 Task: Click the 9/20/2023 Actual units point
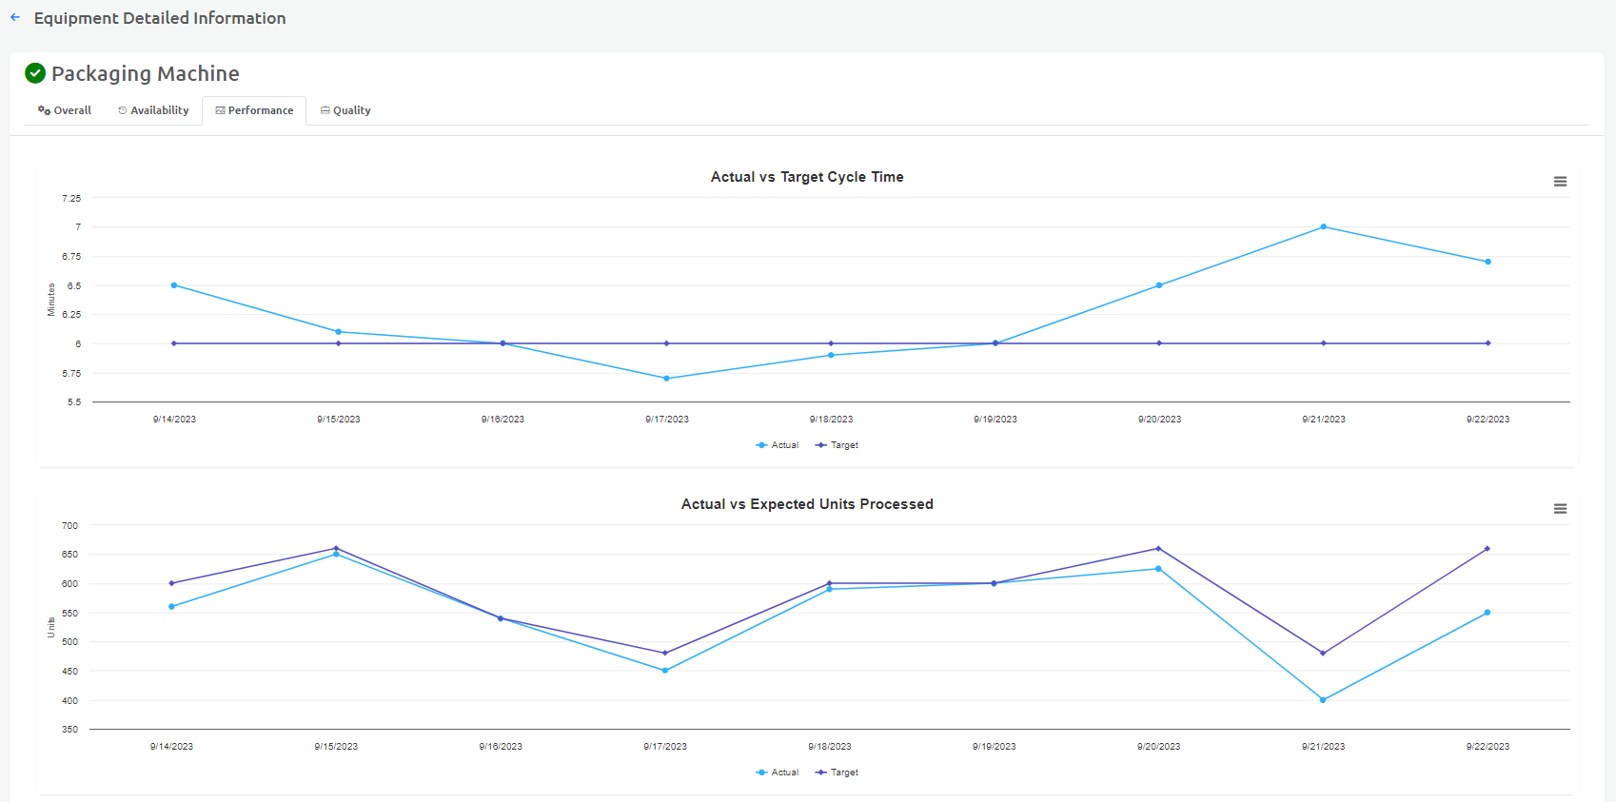point(1158,569)
